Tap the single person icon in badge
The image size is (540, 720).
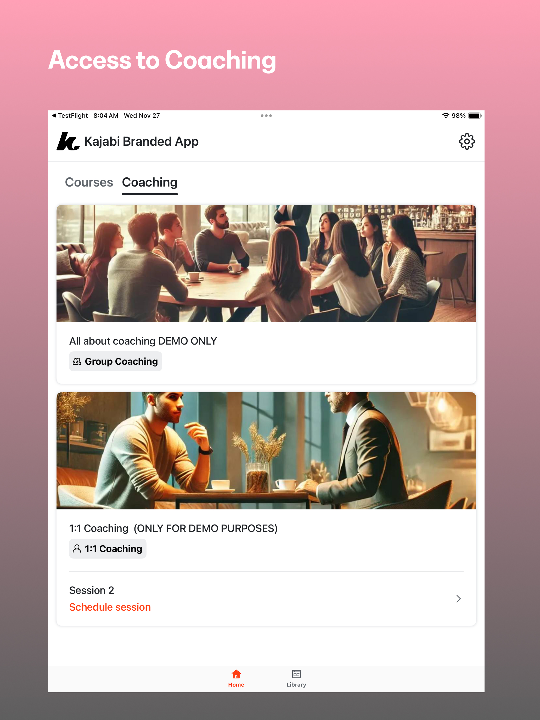coord(77,549)
